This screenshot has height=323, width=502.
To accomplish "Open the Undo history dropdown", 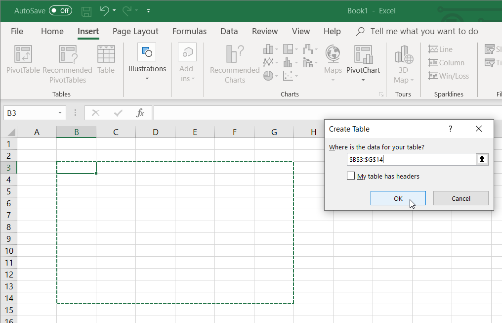I will [114, 10].
